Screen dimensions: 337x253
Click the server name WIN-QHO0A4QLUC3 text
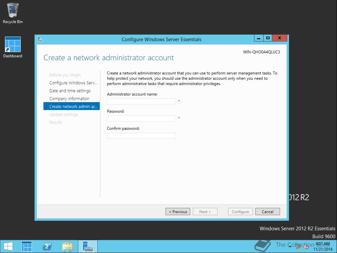pyautogui.click(x=261, y=52)
